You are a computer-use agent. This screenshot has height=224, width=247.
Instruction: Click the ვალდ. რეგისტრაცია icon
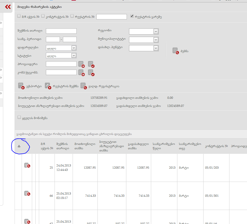(83, 86)
